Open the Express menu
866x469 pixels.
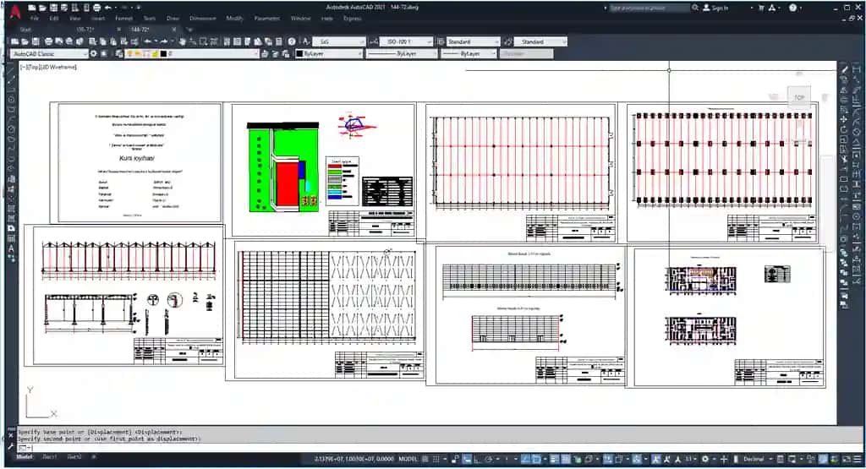(353, 19)
